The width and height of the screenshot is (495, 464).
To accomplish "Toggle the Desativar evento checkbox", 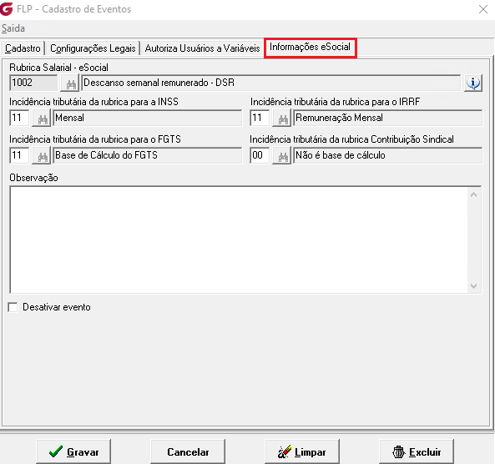I will pos(13,307).
